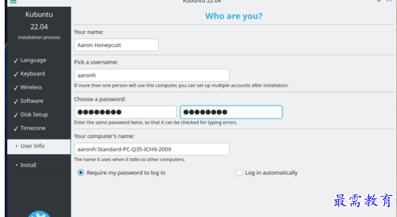Image resolution: width=397 pixels, height=217 pixels.
Task: Click the computer's name input field
Action: 151,149
